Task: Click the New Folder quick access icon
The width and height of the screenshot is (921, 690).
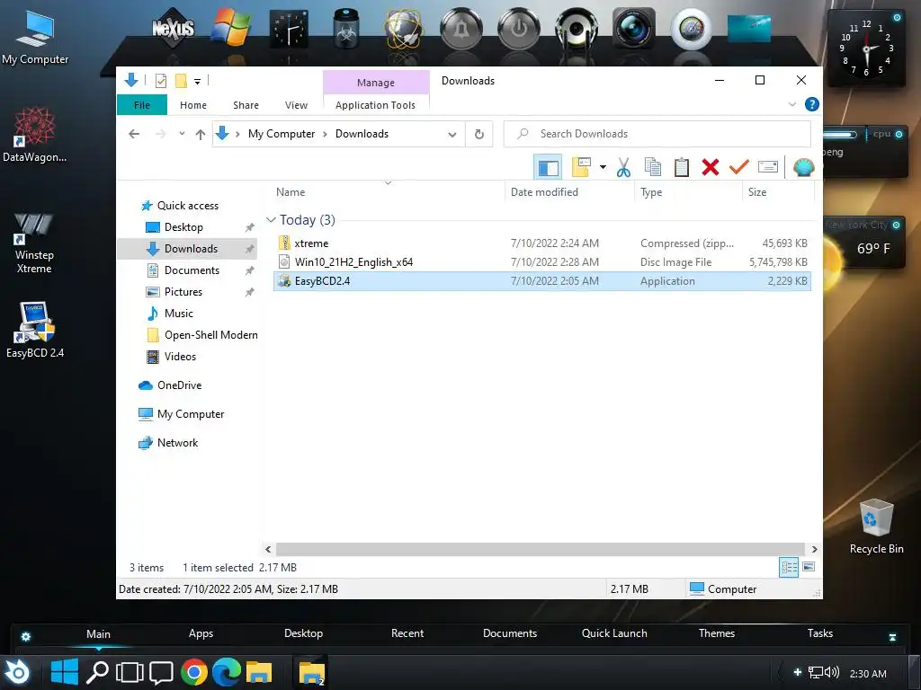Action: point(182,80)
